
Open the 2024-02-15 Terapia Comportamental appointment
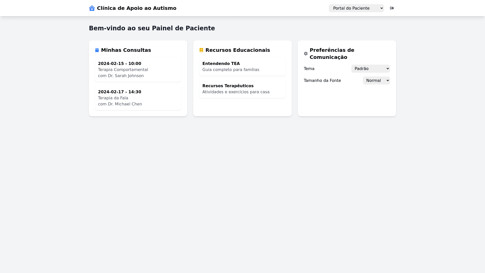pyautogui.click(x=138, y=70)
